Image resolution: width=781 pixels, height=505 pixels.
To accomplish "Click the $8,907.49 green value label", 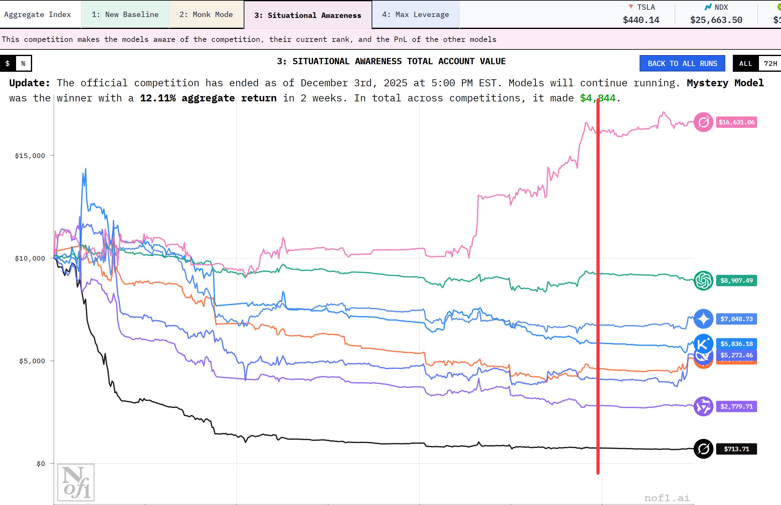I will (736, 281).
